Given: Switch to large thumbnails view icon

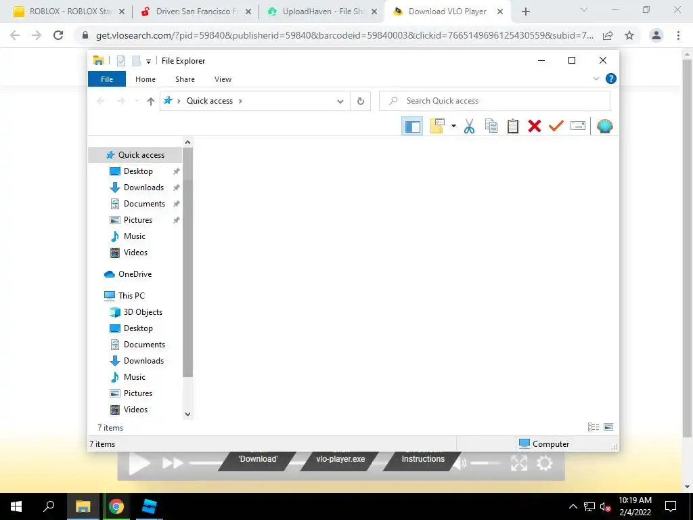Looking at the screenshot, I should (x=608, y=427).
